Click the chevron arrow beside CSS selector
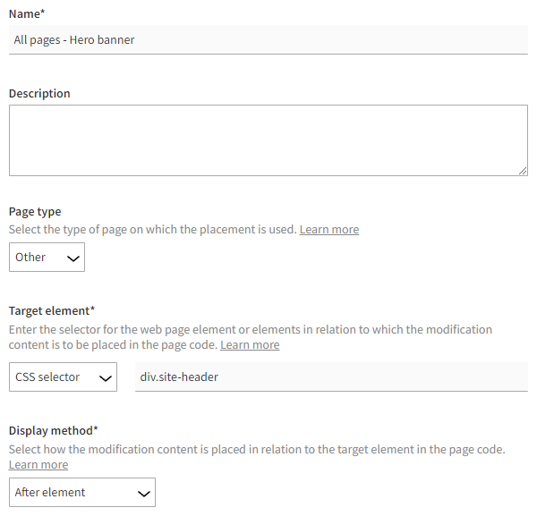The width and height of the screenshot is (537, 516). 105,378
